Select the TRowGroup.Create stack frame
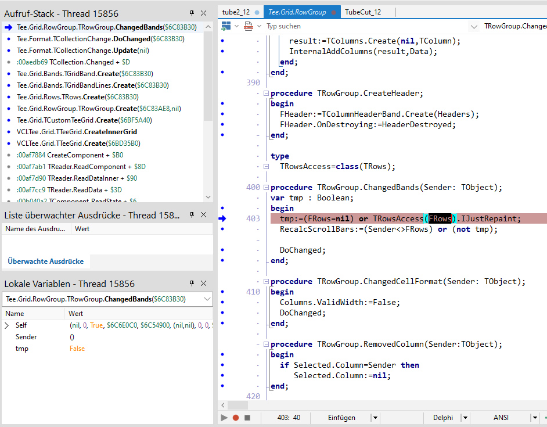 pos(103,109)
